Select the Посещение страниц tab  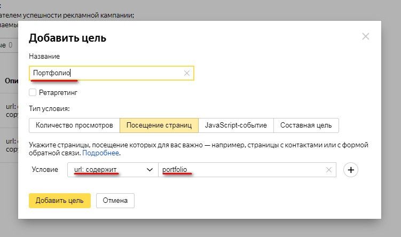coord(159,125)
